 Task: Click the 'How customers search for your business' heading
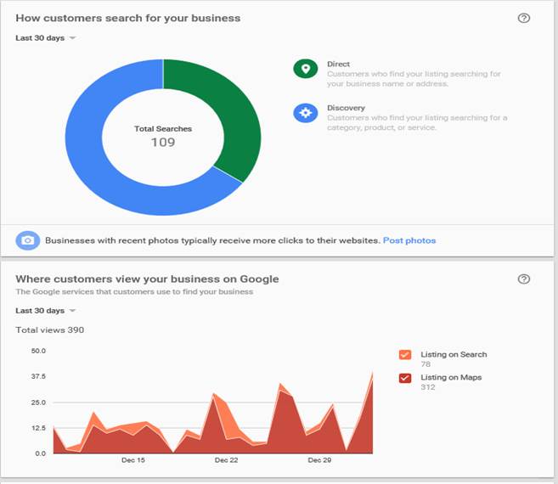[x=128, y=18]
